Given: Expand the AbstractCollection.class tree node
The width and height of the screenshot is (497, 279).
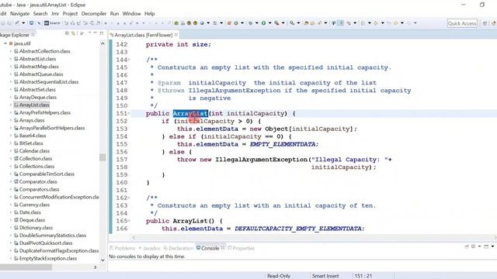Looking at the screenshot, I should coord(11,51).
